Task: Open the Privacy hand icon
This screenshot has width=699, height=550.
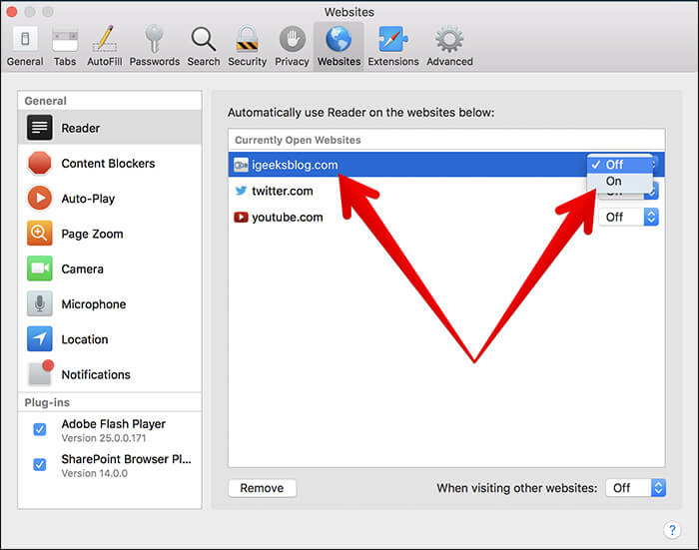Action: pos(292,39)
